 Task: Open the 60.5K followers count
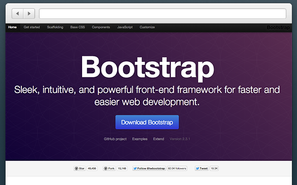[x=177, y=168]
